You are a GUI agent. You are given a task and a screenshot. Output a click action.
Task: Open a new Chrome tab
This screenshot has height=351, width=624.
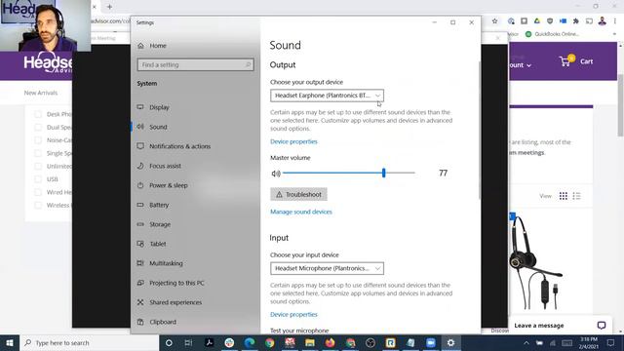coord(109,7)
